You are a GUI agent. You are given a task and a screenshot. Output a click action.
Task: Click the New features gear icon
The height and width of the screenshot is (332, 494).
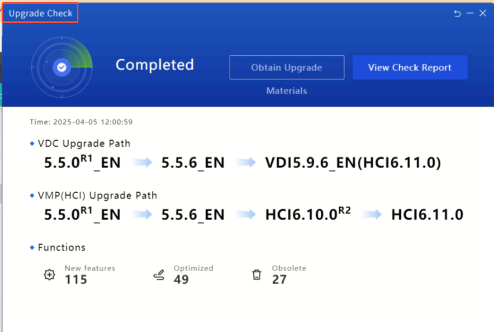point(49,275)
